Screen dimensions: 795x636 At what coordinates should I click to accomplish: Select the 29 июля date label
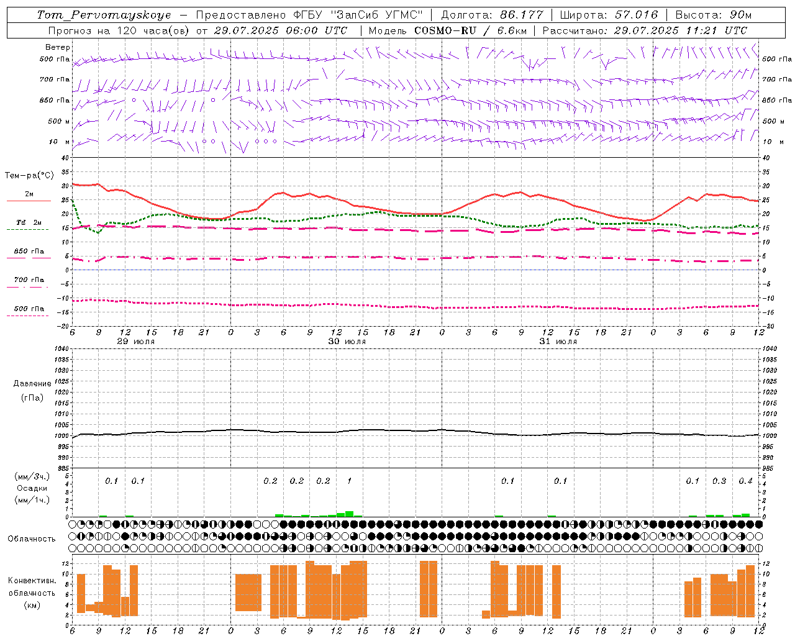(x=136, y=342)
